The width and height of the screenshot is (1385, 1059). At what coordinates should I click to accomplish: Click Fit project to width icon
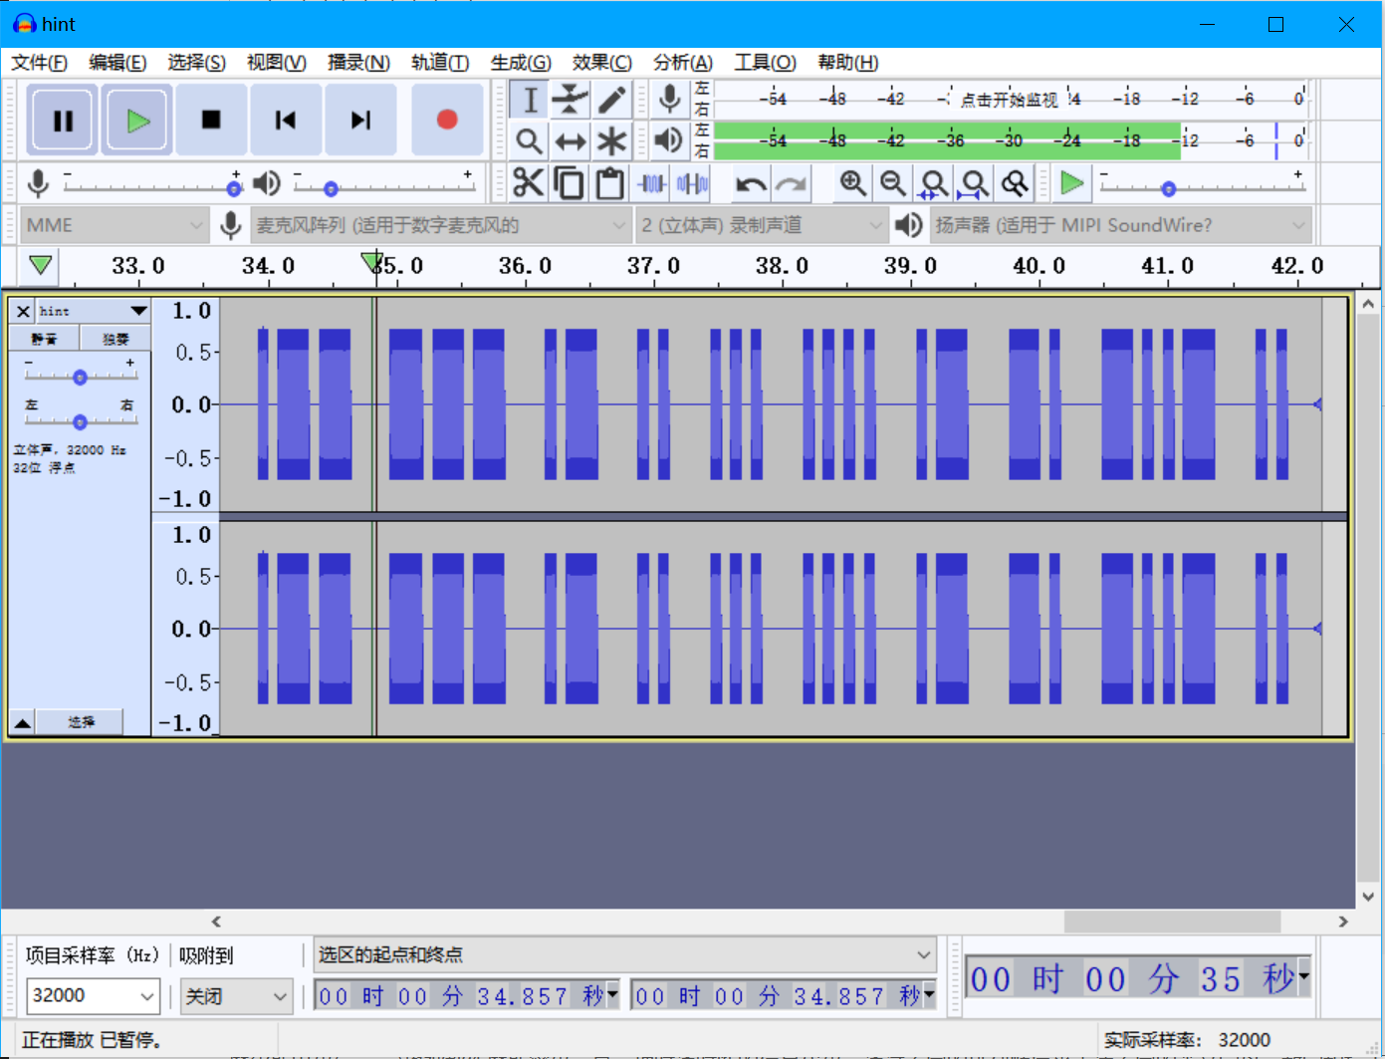click(x=974, y=183)
